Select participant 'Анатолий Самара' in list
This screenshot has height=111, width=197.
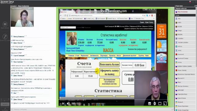tap(185, 58)
